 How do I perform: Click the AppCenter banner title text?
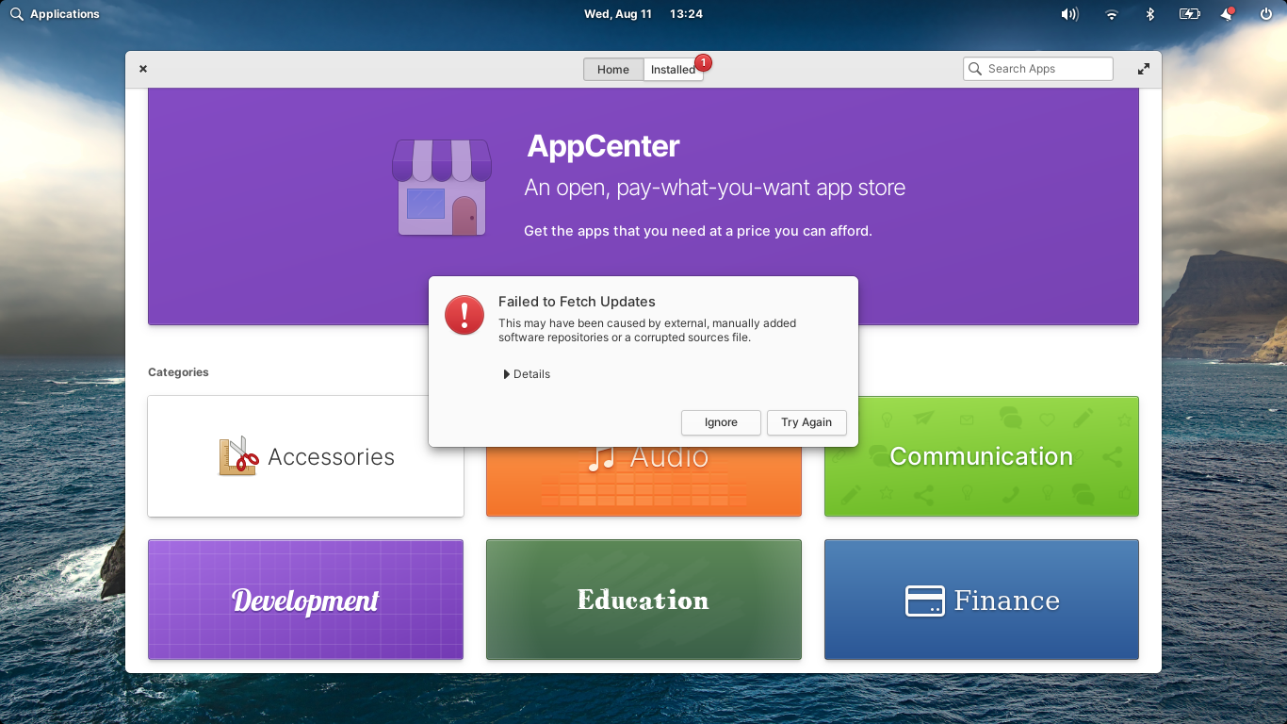[603, 146]
